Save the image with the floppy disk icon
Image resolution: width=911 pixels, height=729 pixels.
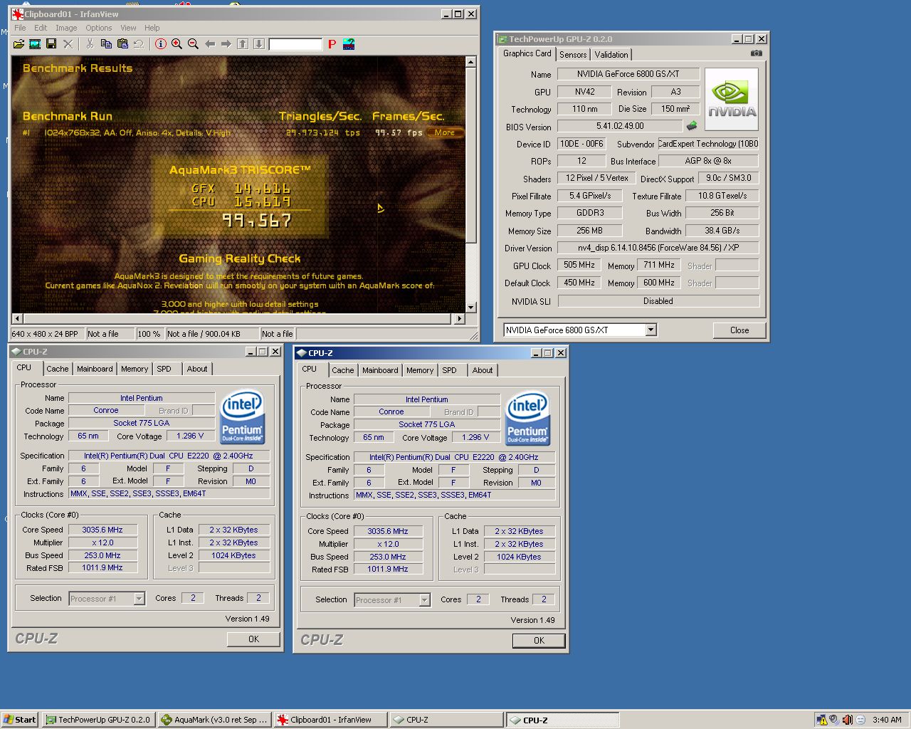pyautogui.click(x=51, y=44)
